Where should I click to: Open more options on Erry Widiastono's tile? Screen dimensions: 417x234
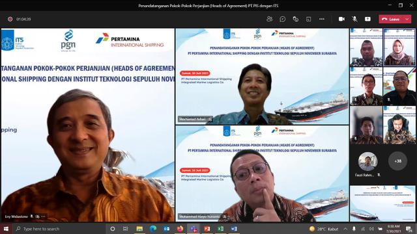click(x=44, y=216)
